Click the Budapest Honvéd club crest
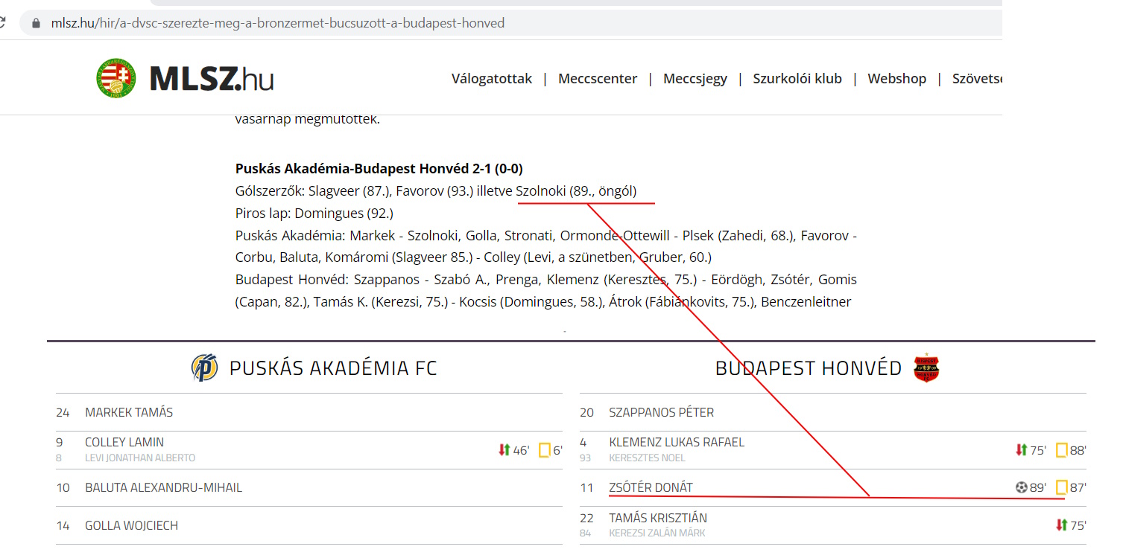This screenshot has height=558, width=1123. [926, 368]
